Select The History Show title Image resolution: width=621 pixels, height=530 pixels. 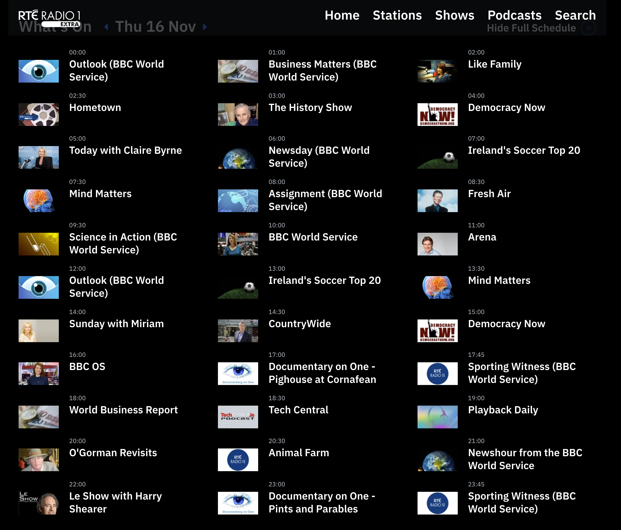click(310, 108)
